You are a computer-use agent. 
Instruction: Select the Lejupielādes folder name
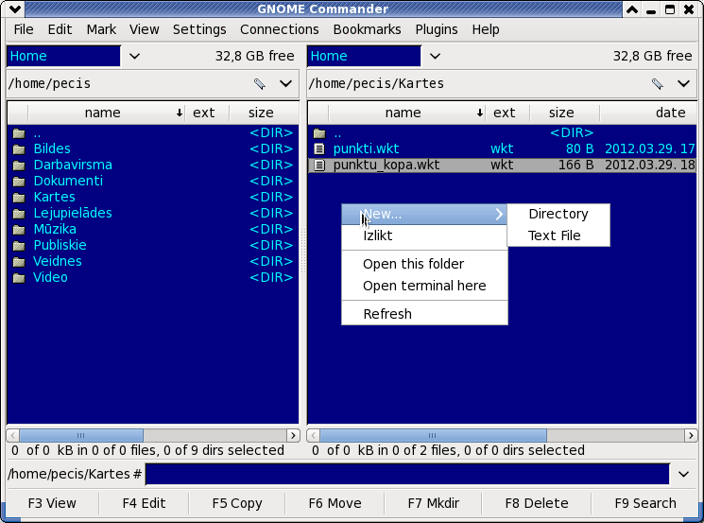pos(73,213)
